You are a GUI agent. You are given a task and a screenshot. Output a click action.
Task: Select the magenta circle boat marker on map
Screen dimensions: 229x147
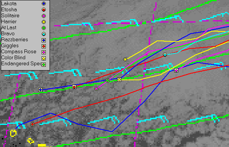[96, 88]
